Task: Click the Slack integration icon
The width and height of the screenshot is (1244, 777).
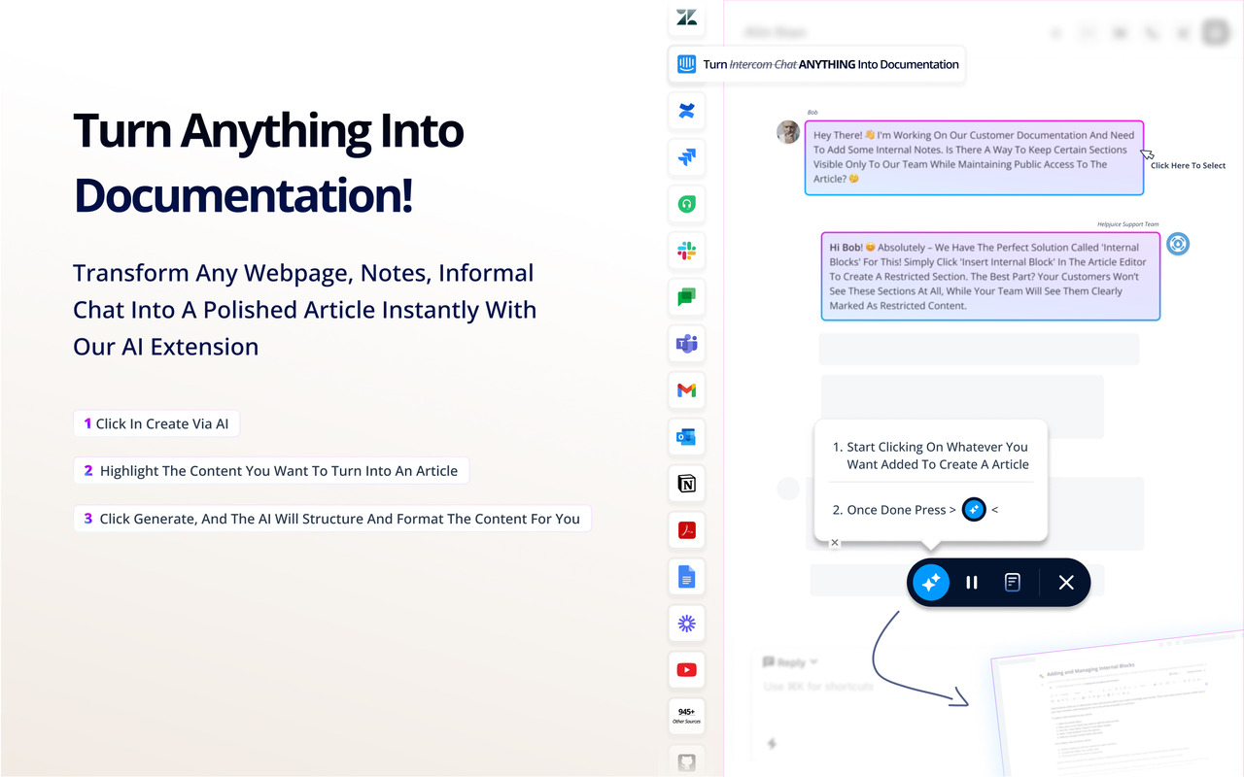Action: (x=686, y=251)
